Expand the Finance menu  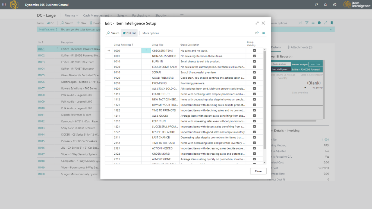click(x=71, y=15)
